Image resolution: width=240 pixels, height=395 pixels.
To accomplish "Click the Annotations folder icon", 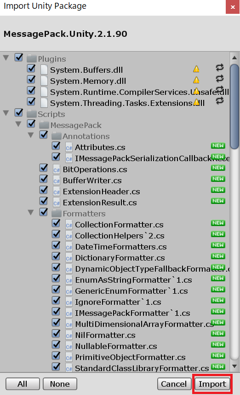I will coord(57,136).
